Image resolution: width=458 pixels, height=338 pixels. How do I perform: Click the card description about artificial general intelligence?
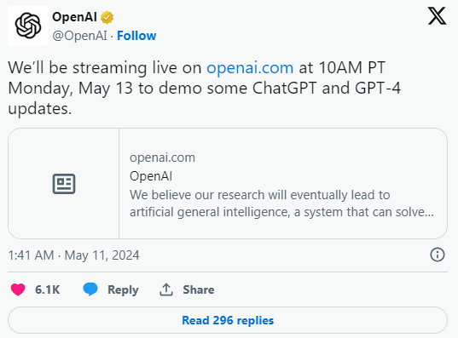click(x=281, y=203)
